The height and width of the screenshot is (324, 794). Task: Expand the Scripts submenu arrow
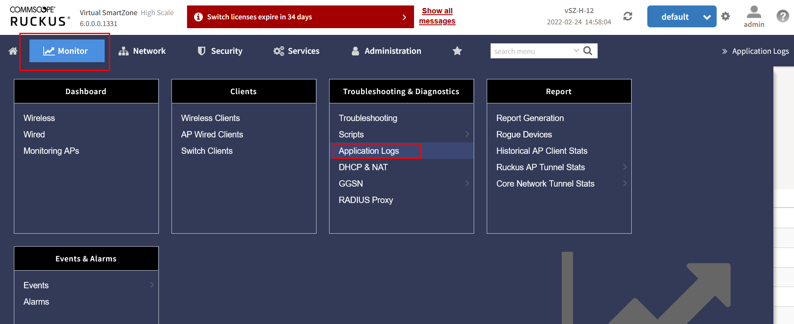(x=467, y=134)
